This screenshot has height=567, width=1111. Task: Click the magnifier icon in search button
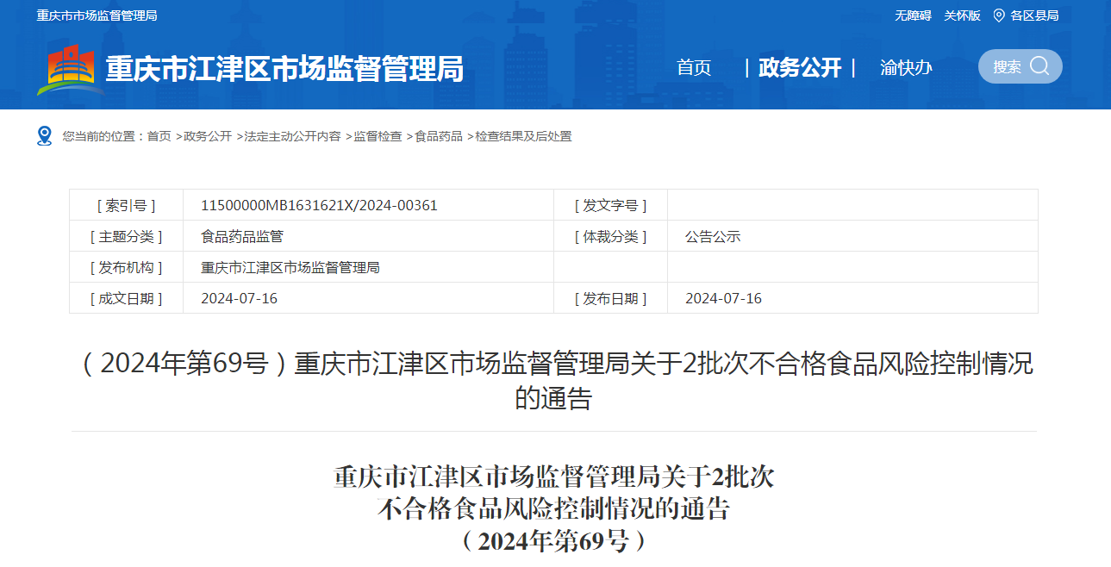(x=1039, y=66)
